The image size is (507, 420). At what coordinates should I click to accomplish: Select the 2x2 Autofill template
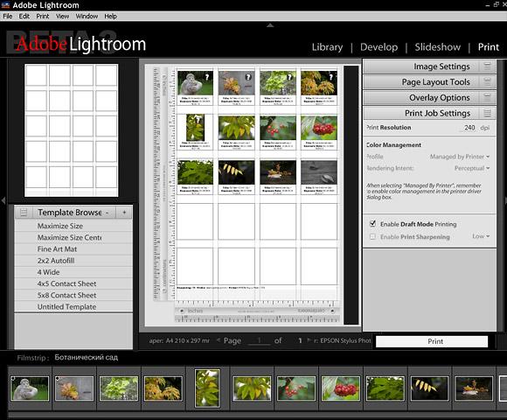point(73,261)
